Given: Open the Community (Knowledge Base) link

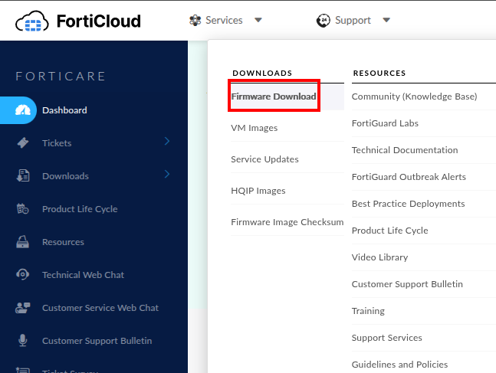Looking at the screenshot, I should click(414, 97).
